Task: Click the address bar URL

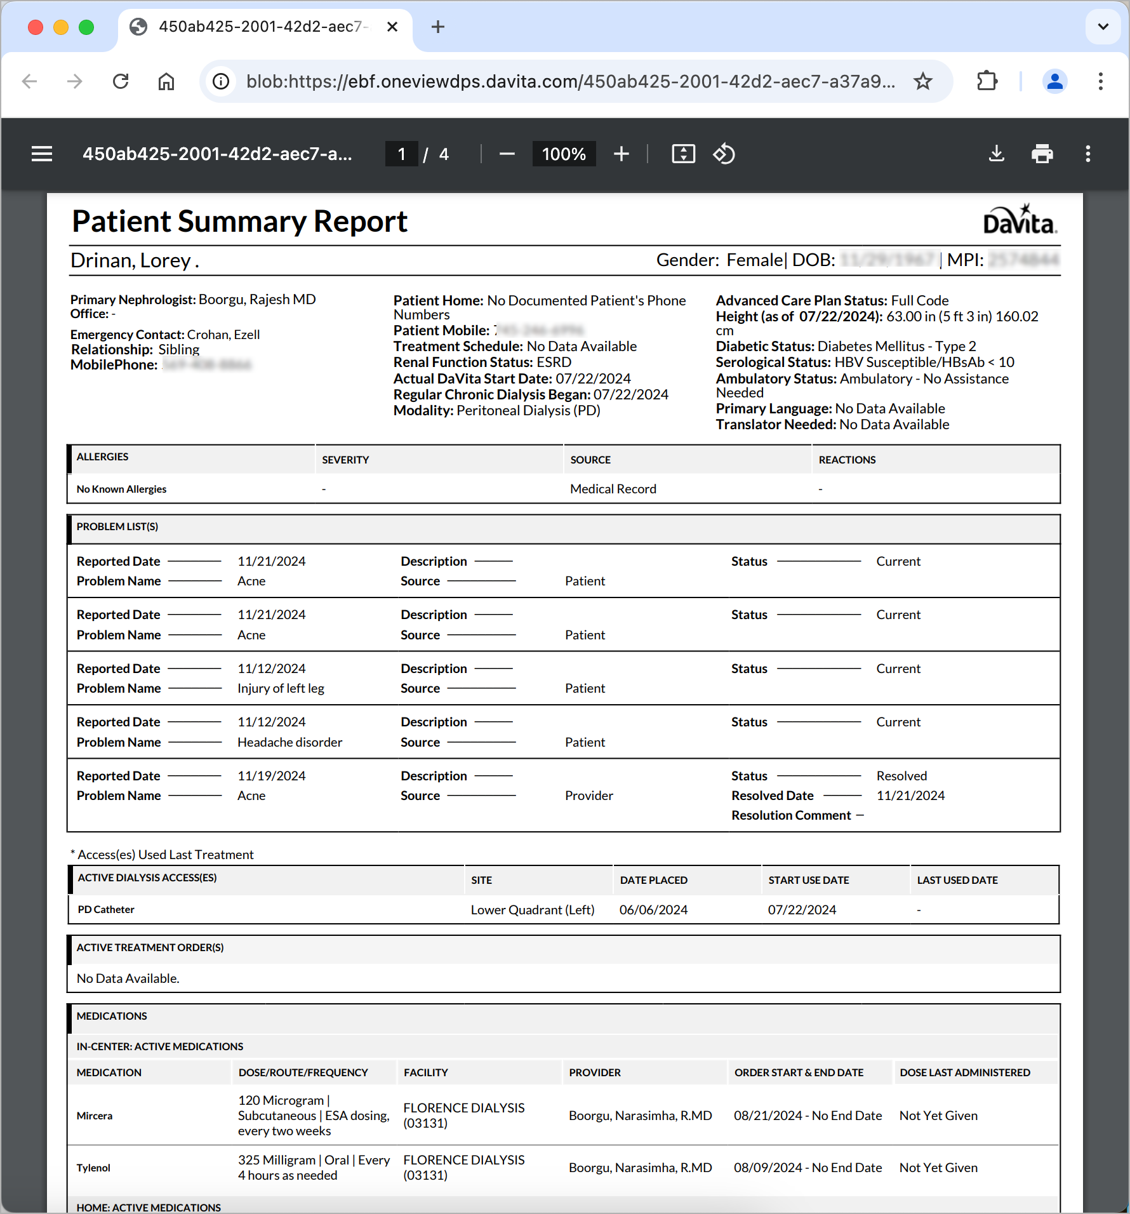Action: (571, 81)
